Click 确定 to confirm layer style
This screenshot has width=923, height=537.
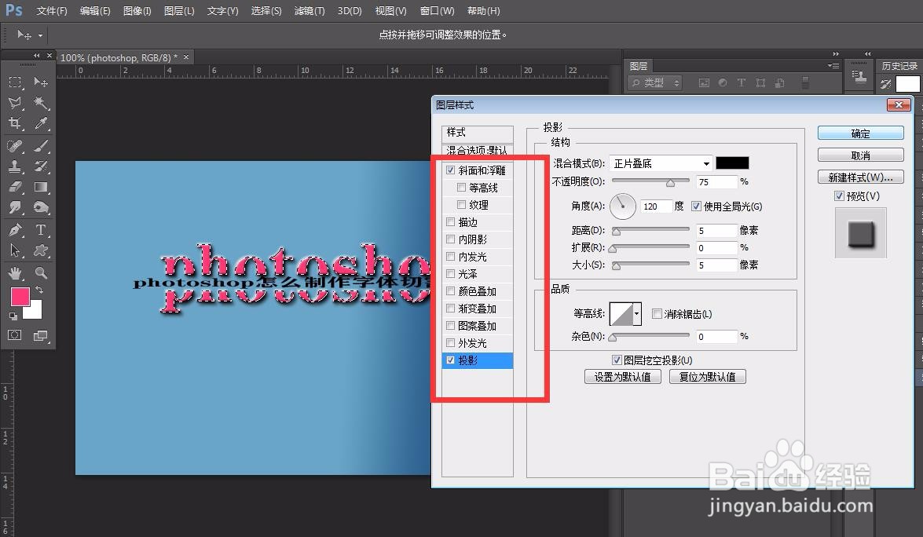[x=861, y=133]
